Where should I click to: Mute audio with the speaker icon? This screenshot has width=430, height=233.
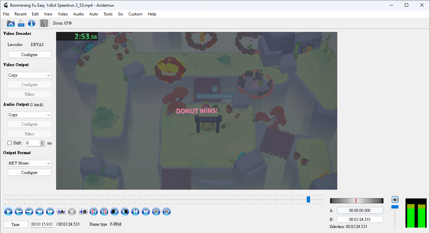[395, 200]
